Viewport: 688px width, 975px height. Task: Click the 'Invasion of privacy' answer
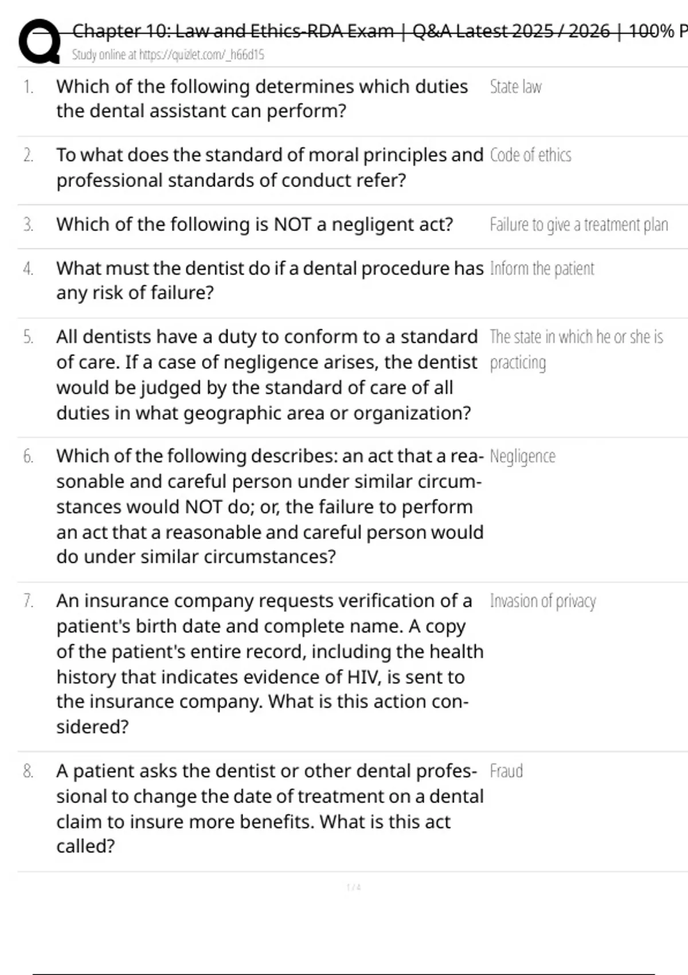[542, 601]
